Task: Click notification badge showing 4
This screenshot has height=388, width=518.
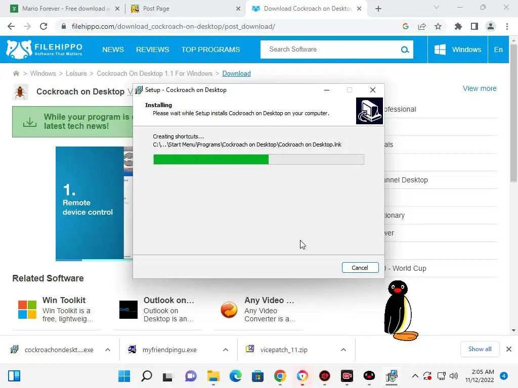Action: point(504,376)
